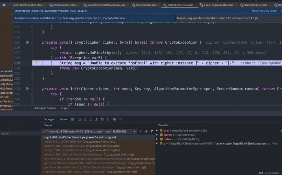
Task: Switch to the Server debug tab
Action: pos(63,119)
